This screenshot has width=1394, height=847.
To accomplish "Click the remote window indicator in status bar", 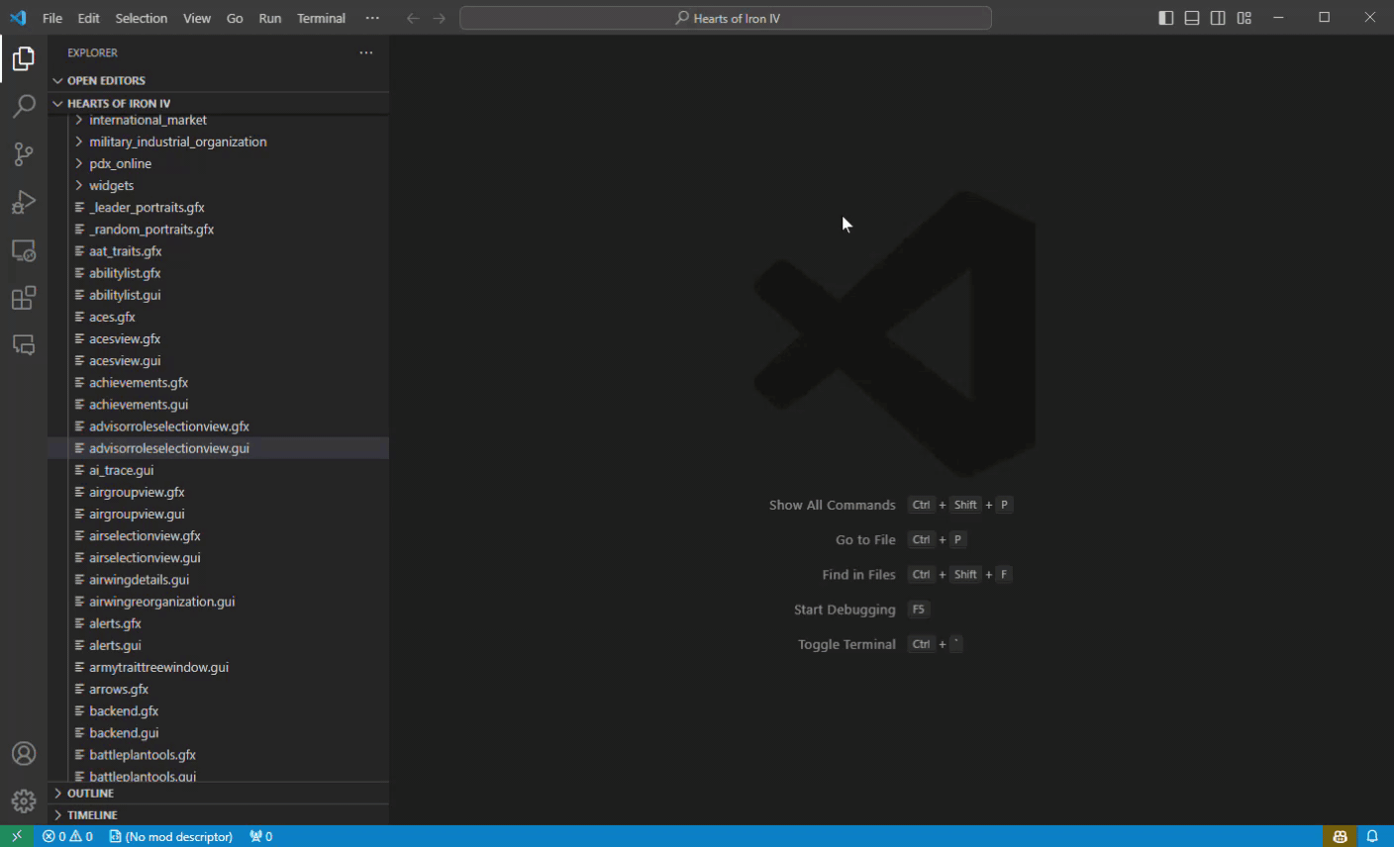I will pyautogui.click(x=17, y=836).
